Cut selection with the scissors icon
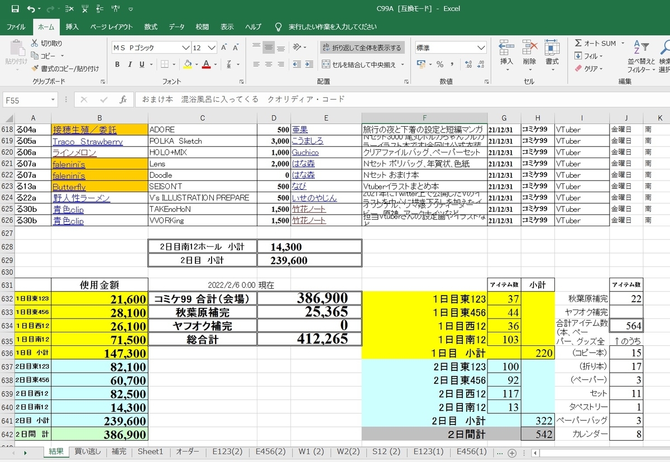 (x=35, y=43)
